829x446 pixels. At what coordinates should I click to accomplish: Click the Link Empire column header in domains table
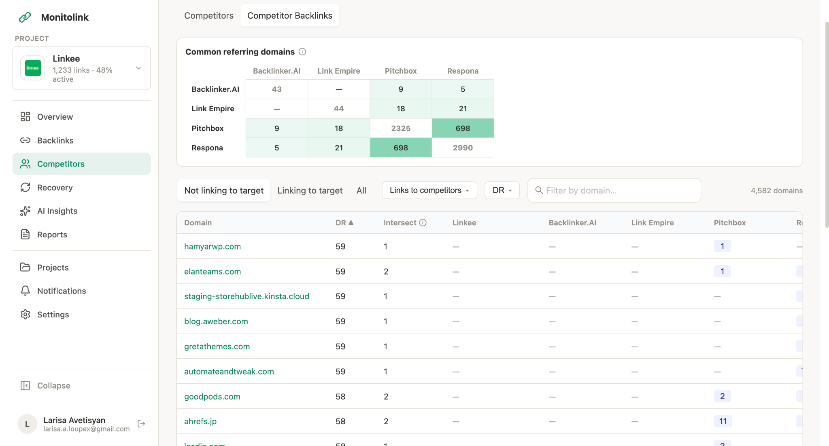pyautogui.click(x=653, y=223)
